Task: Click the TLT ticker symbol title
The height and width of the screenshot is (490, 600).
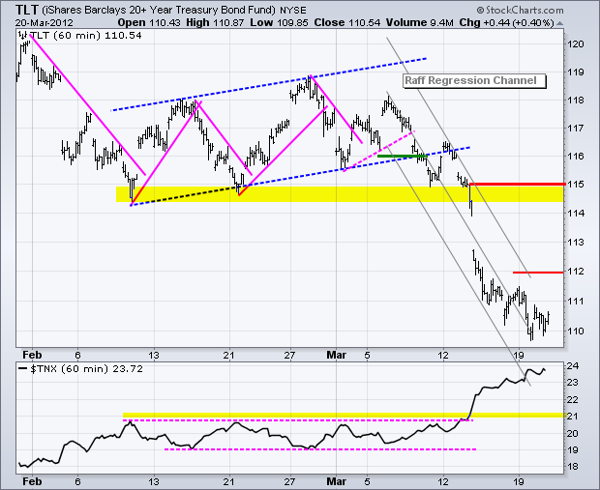Action: (x=27, y=9)
